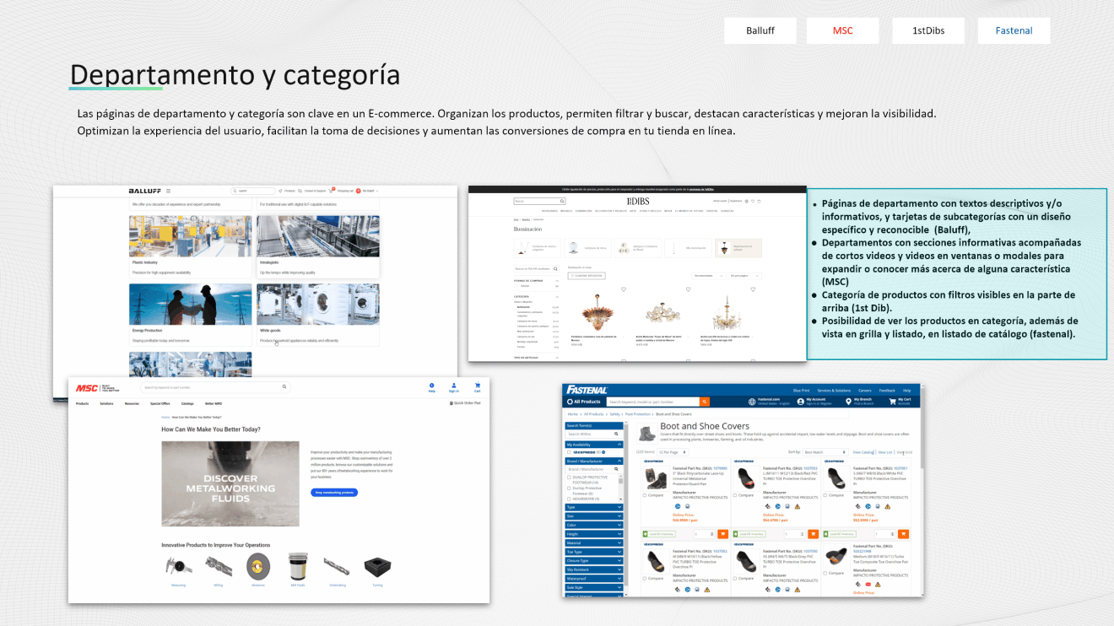1114x626 pixels.
Task: Open the Plastic Industry card in Balluff
Action: coord(191,247)
